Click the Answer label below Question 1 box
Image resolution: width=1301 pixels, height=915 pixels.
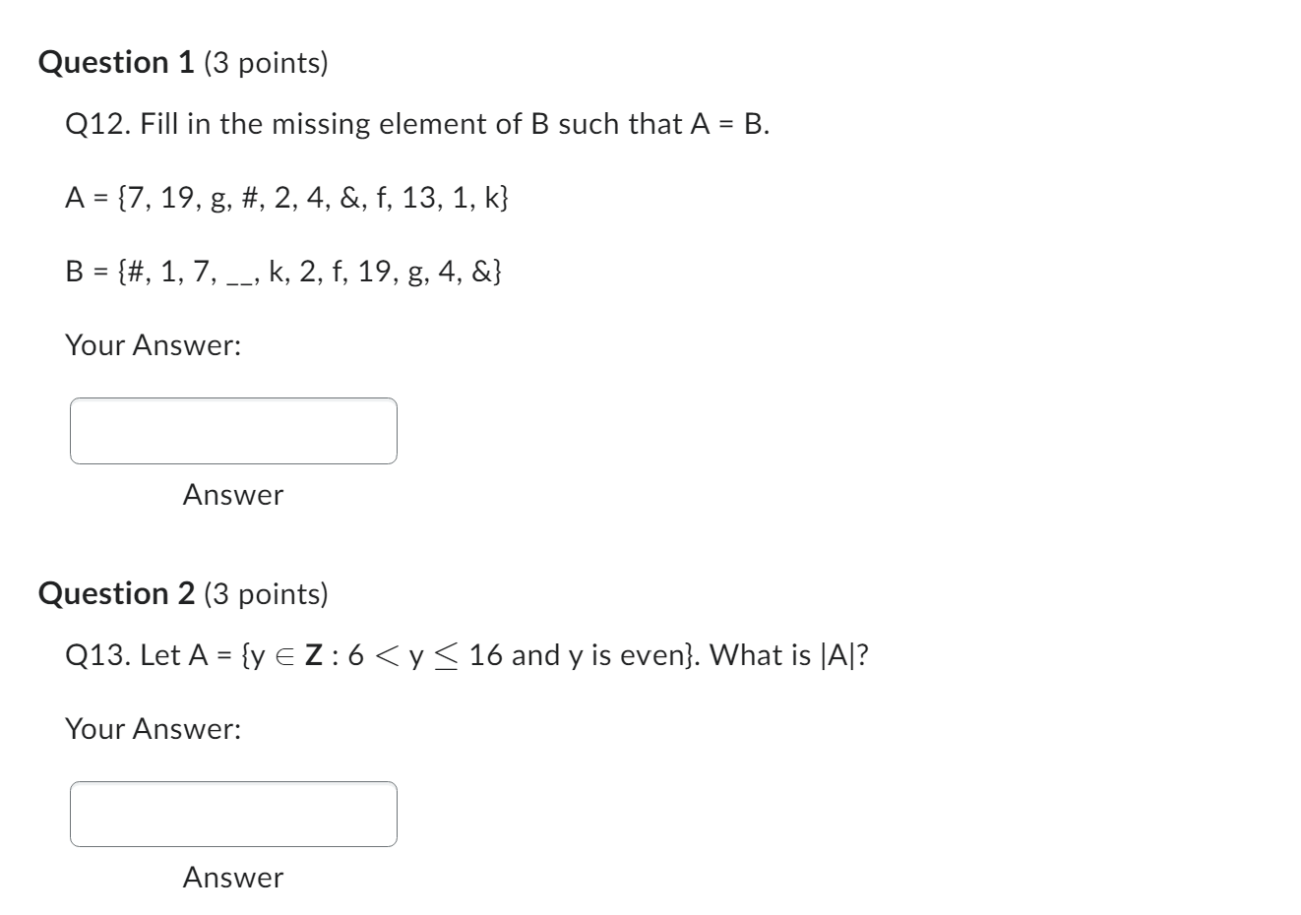click(232, 495)
